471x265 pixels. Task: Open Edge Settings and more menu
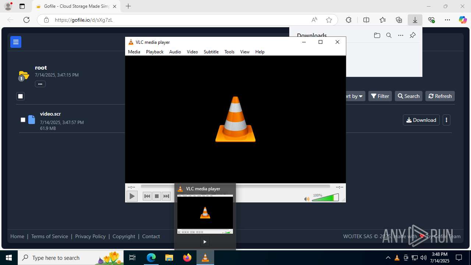point(447,20)
